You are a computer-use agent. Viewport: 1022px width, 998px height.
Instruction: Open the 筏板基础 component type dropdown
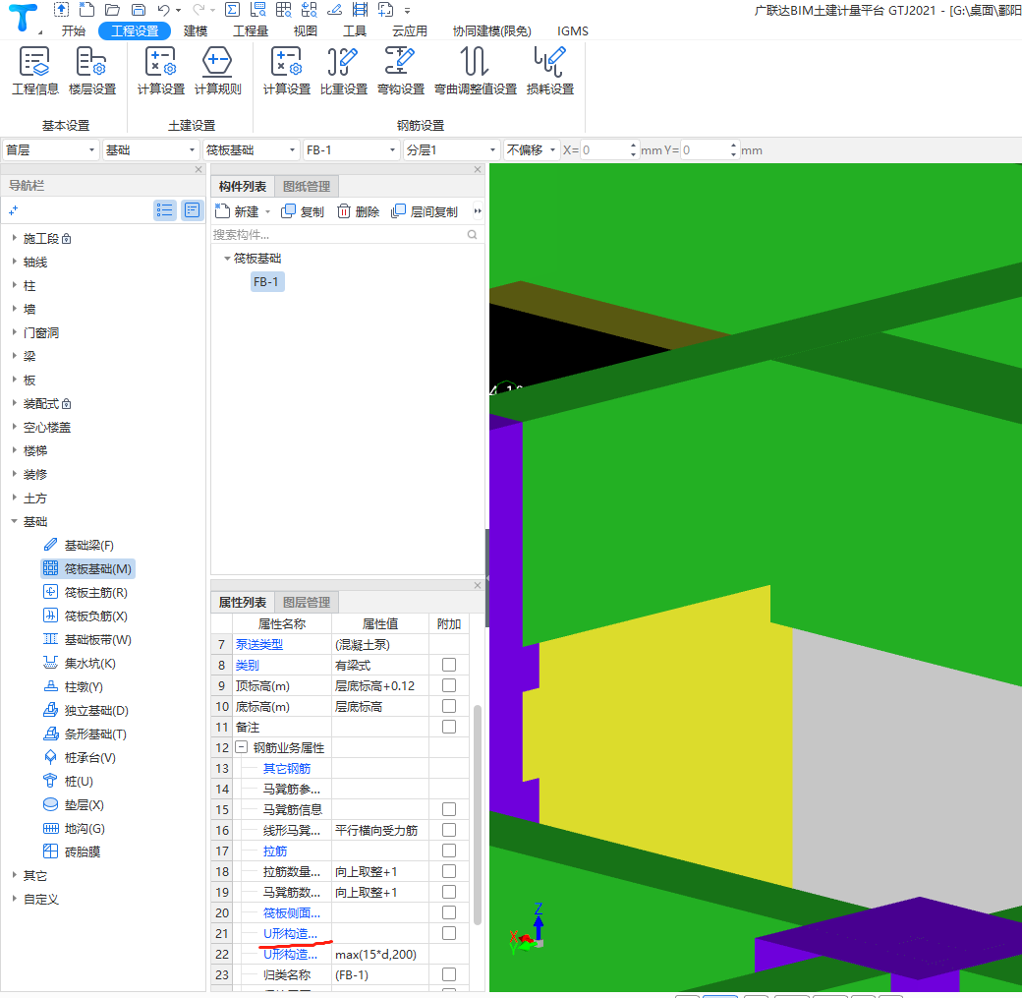point(252,150)
